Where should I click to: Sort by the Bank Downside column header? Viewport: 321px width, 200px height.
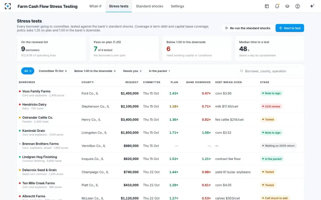(x=198, y=82)
